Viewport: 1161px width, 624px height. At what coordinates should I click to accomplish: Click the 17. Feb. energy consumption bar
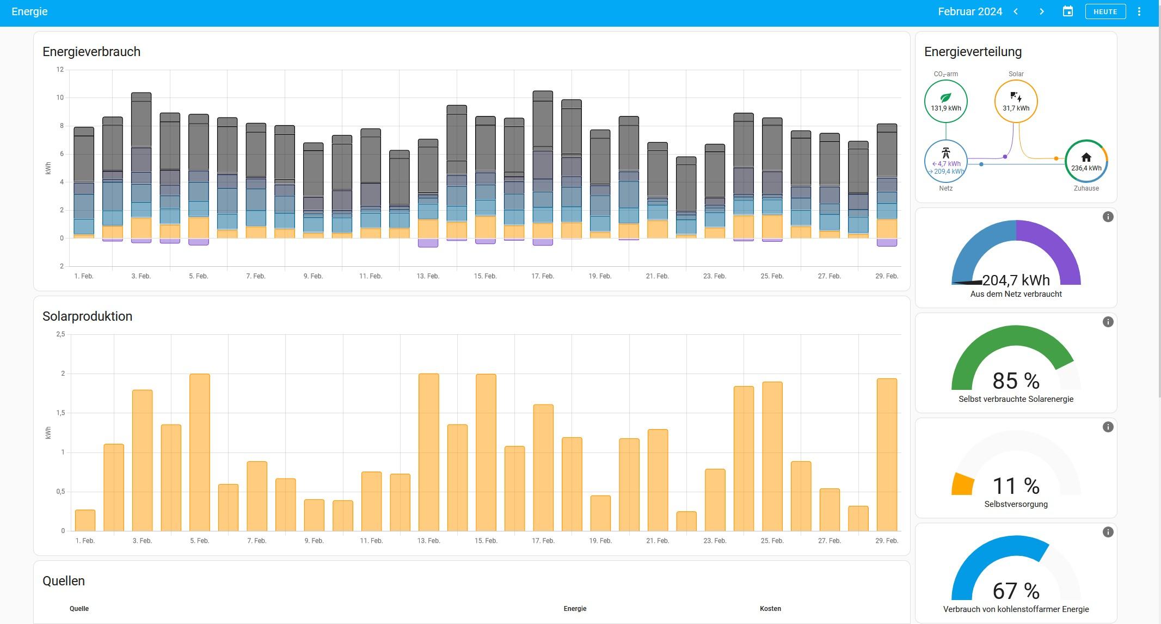coord(543,163)
